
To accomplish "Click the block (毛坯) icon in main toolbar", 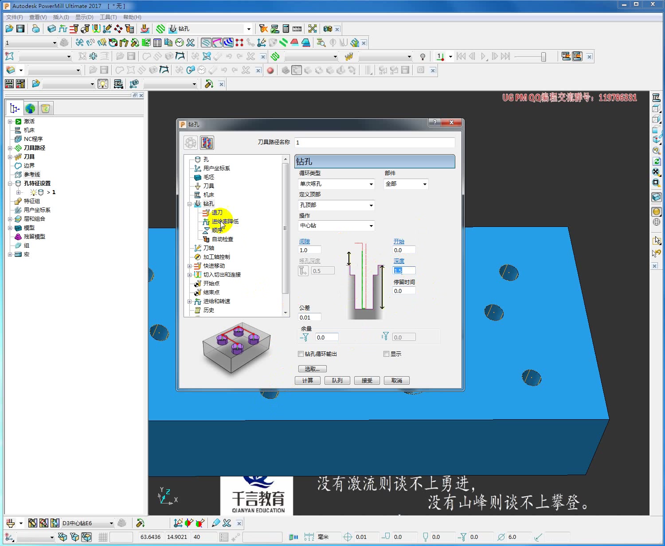I will (51, 29).
